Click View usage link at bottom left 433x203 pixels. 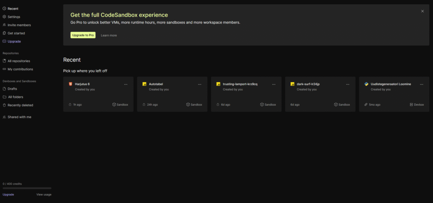(x=44, y=195)
